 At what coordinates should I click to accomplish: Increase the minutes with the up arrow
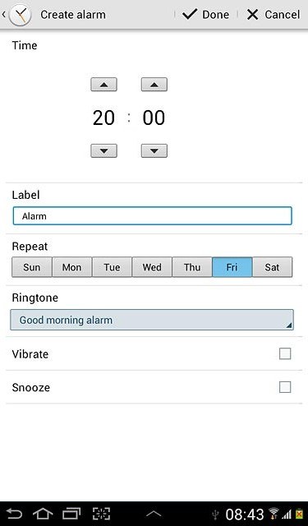point(154,85)
